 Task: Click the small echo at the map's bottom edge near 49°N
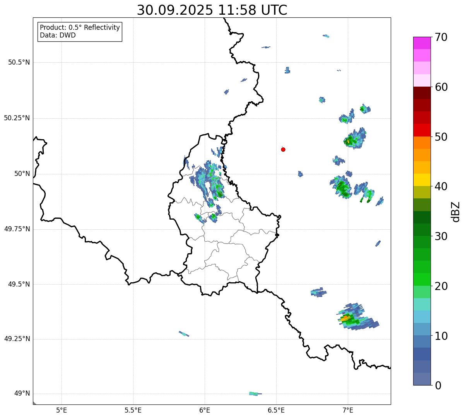(255, 394)
